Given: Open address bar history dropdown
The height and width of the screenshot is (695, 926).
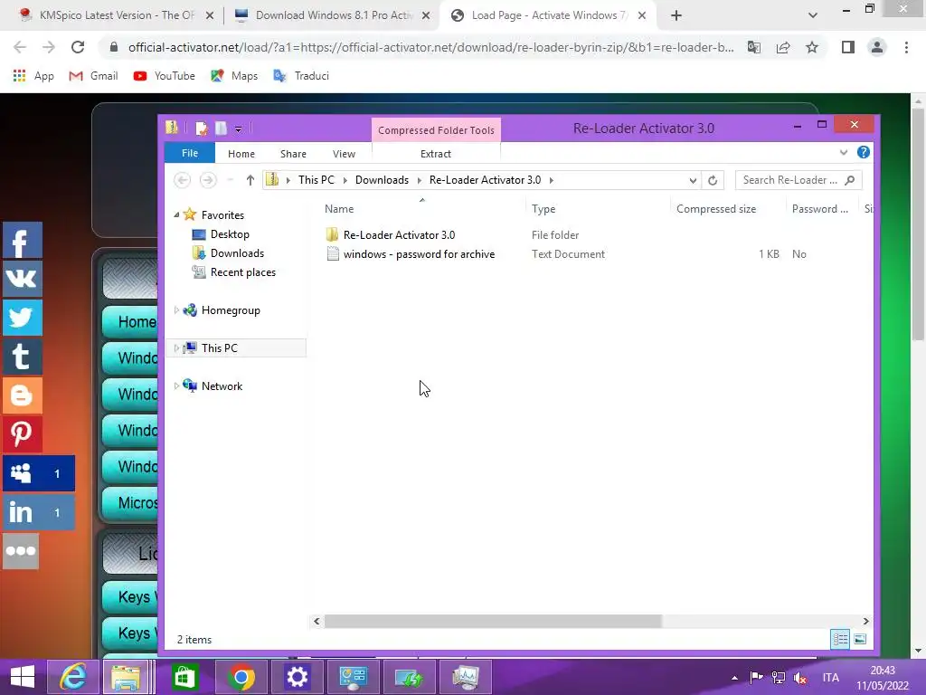Looking at the screenshot, I should (693, 180).
